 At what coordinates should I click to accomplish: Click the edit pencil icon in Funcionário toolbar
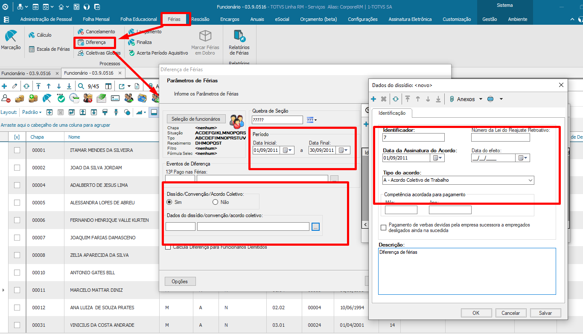point(15,86)
